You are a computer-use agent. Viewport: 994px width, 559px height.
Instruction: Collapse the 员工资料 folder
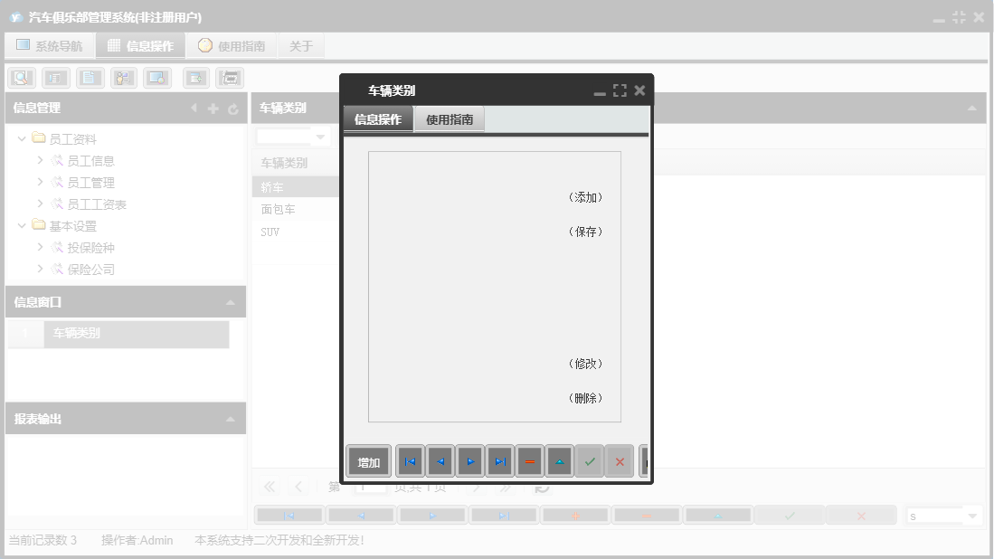point(23,138)
